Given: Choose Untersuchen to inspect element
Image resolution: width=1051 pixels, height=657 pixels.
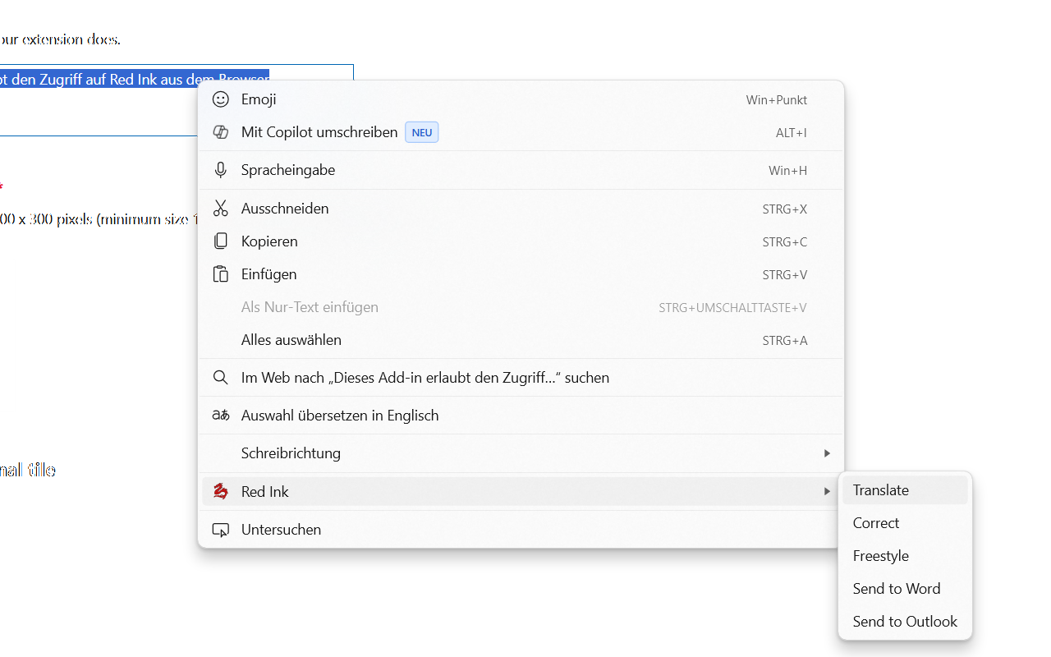Looking at the screenshot, I should click(521, 530).
